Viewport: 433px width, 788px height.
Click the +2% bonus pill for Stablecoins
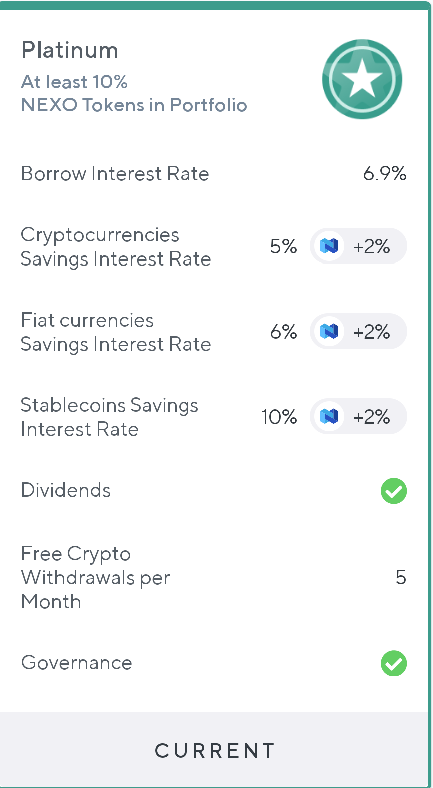(358, 416)
